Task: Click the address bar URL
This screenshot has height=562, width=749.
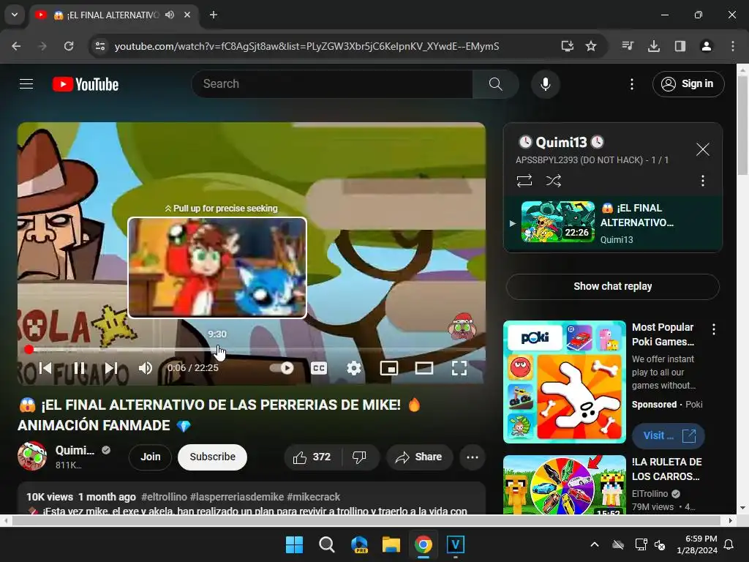Action: click(x=306, y=46)
